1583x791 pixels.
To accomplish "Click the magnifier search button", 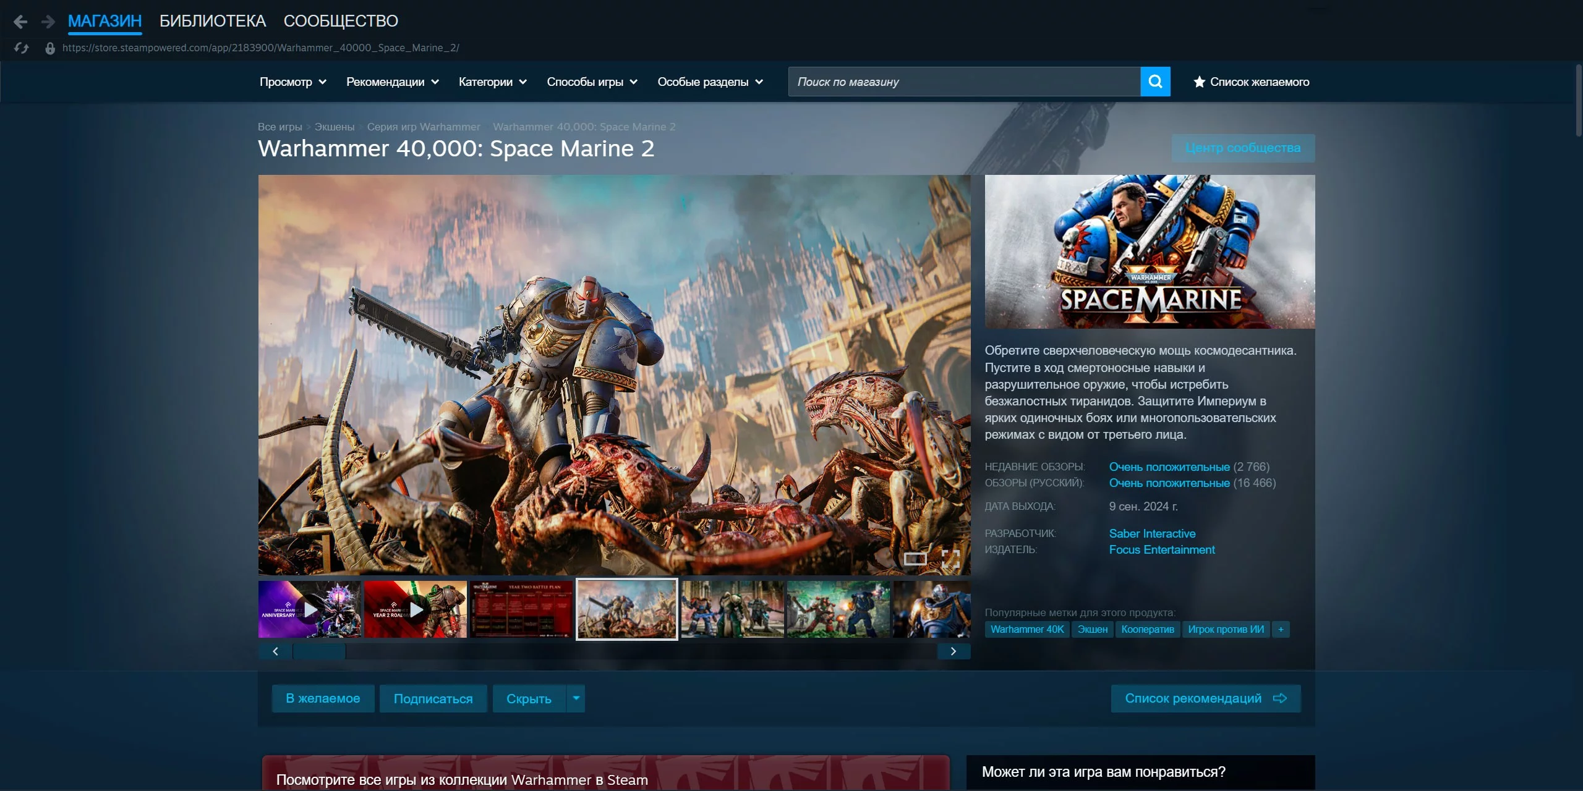I will 1155,82.
